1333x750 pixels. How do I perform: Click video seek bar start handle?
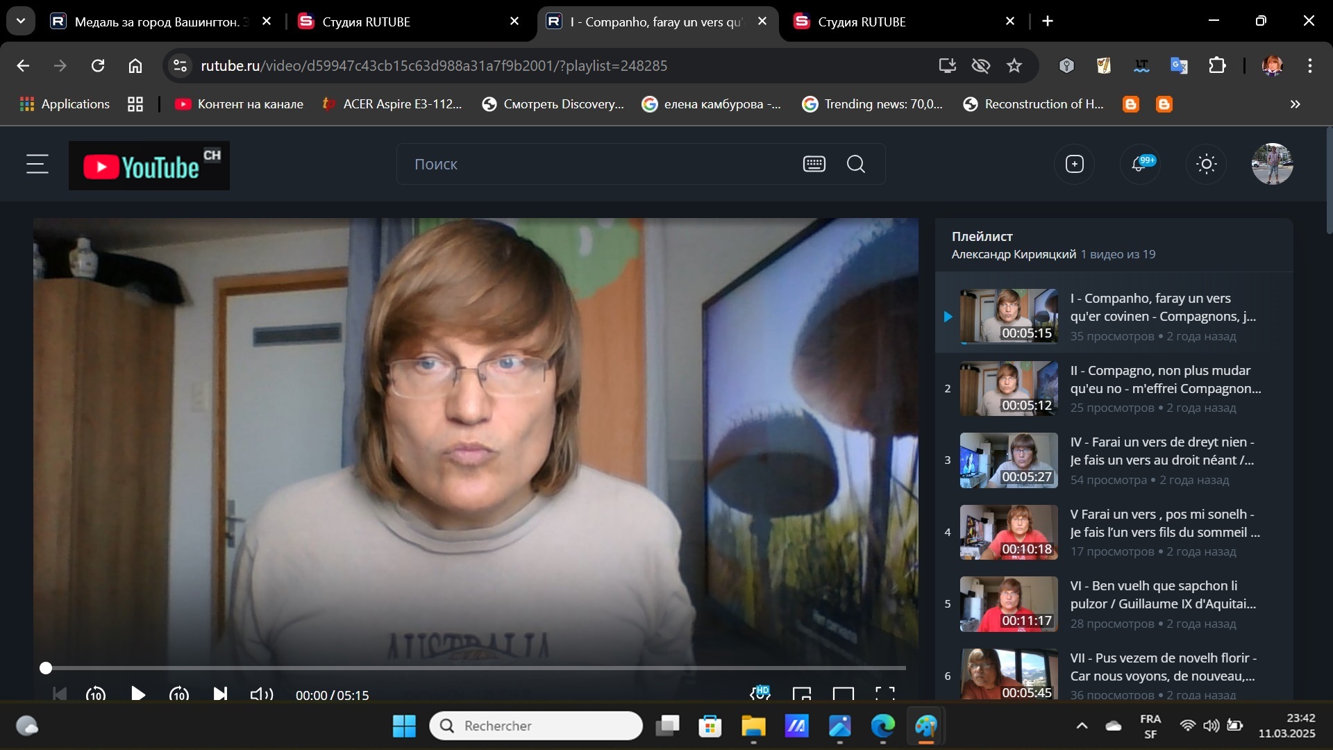(46, 668)
